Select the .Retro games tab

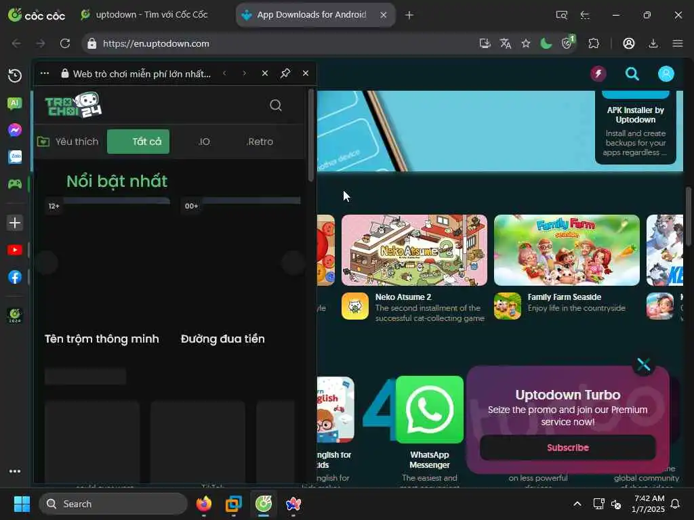pos(260,142)
